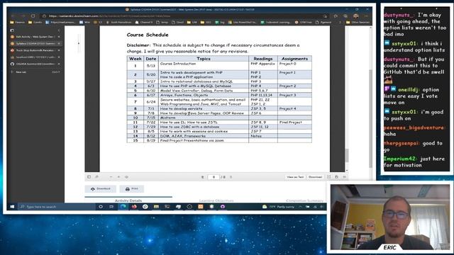Click the browser refresh button

tap(33, 16)
